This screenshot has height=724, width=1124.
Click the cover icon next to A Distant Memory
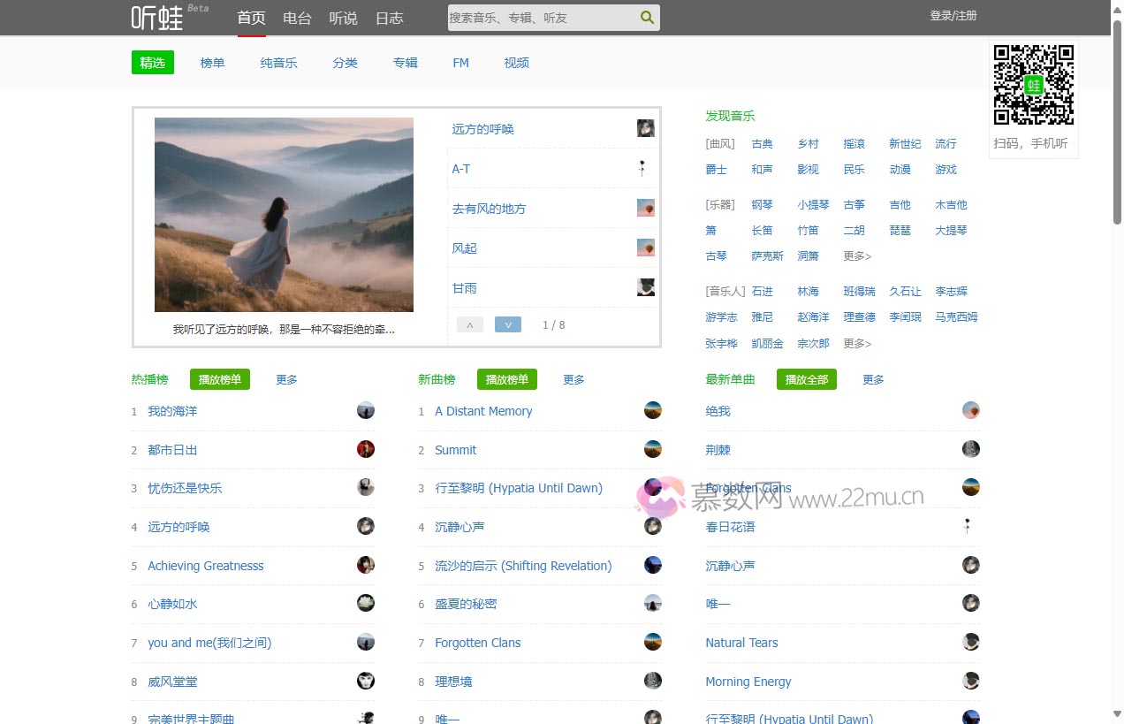pos(652,410)
